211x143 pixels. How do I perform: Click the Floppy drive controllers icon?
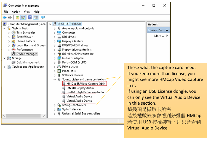[59, 50]
